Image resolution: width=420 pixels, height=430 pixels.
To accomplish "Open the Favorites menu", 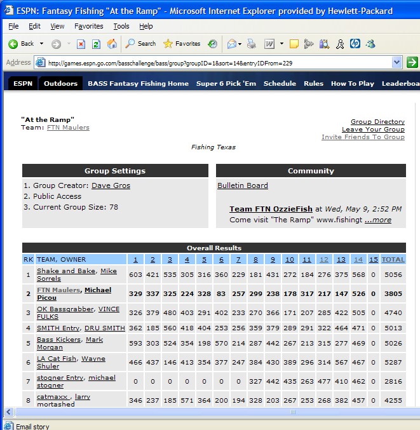I will coord(88,26).
